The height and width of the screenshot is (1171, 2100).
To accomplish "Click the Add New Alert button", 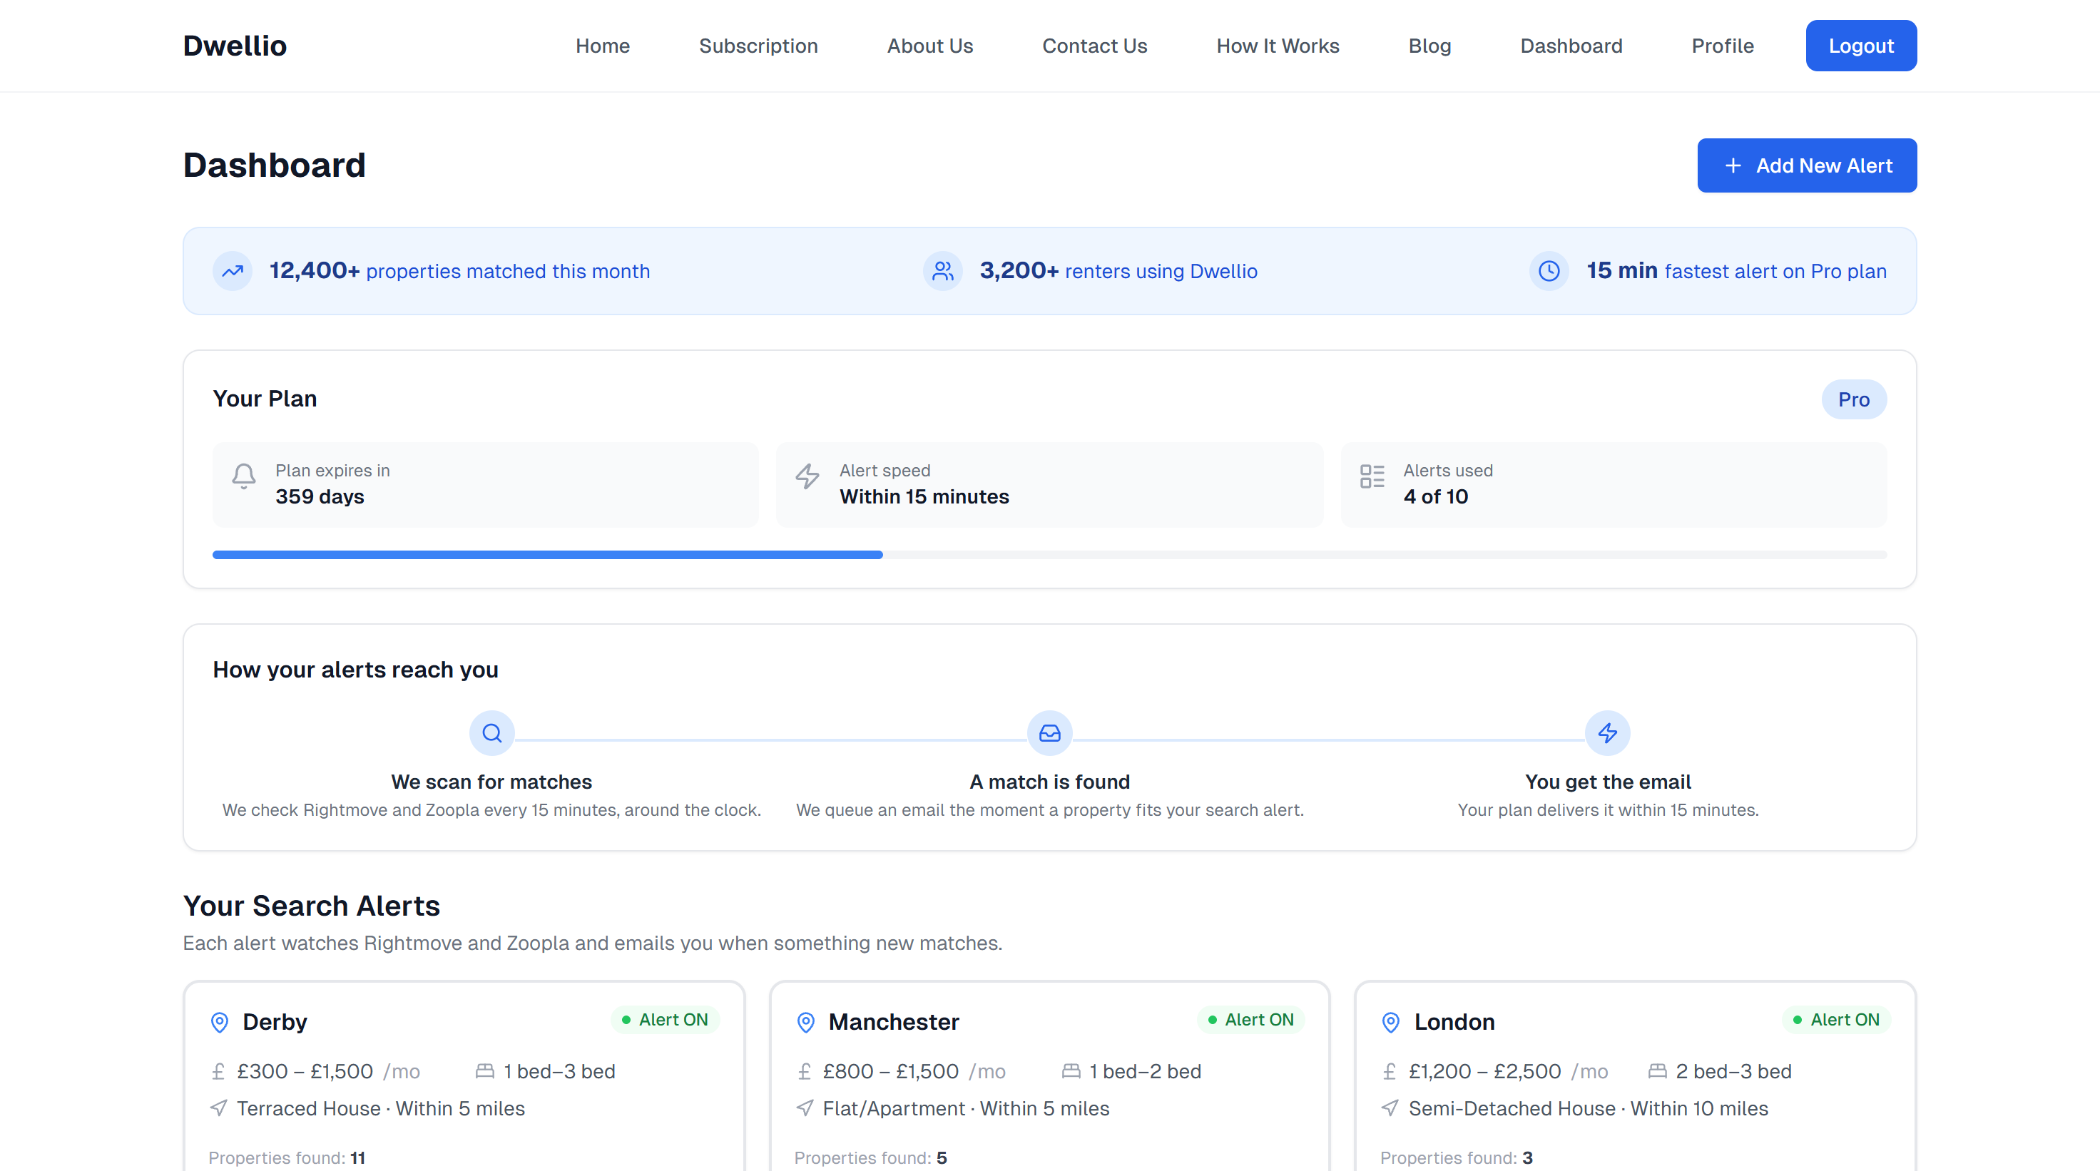I will (x=1807, y=165).
